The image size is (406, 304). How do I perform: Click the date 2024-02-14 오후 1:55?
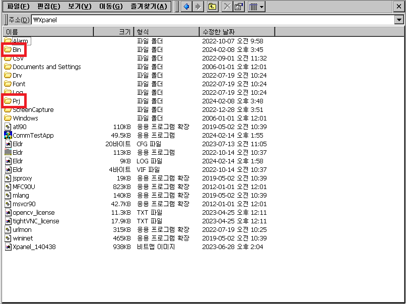[233, 135]
